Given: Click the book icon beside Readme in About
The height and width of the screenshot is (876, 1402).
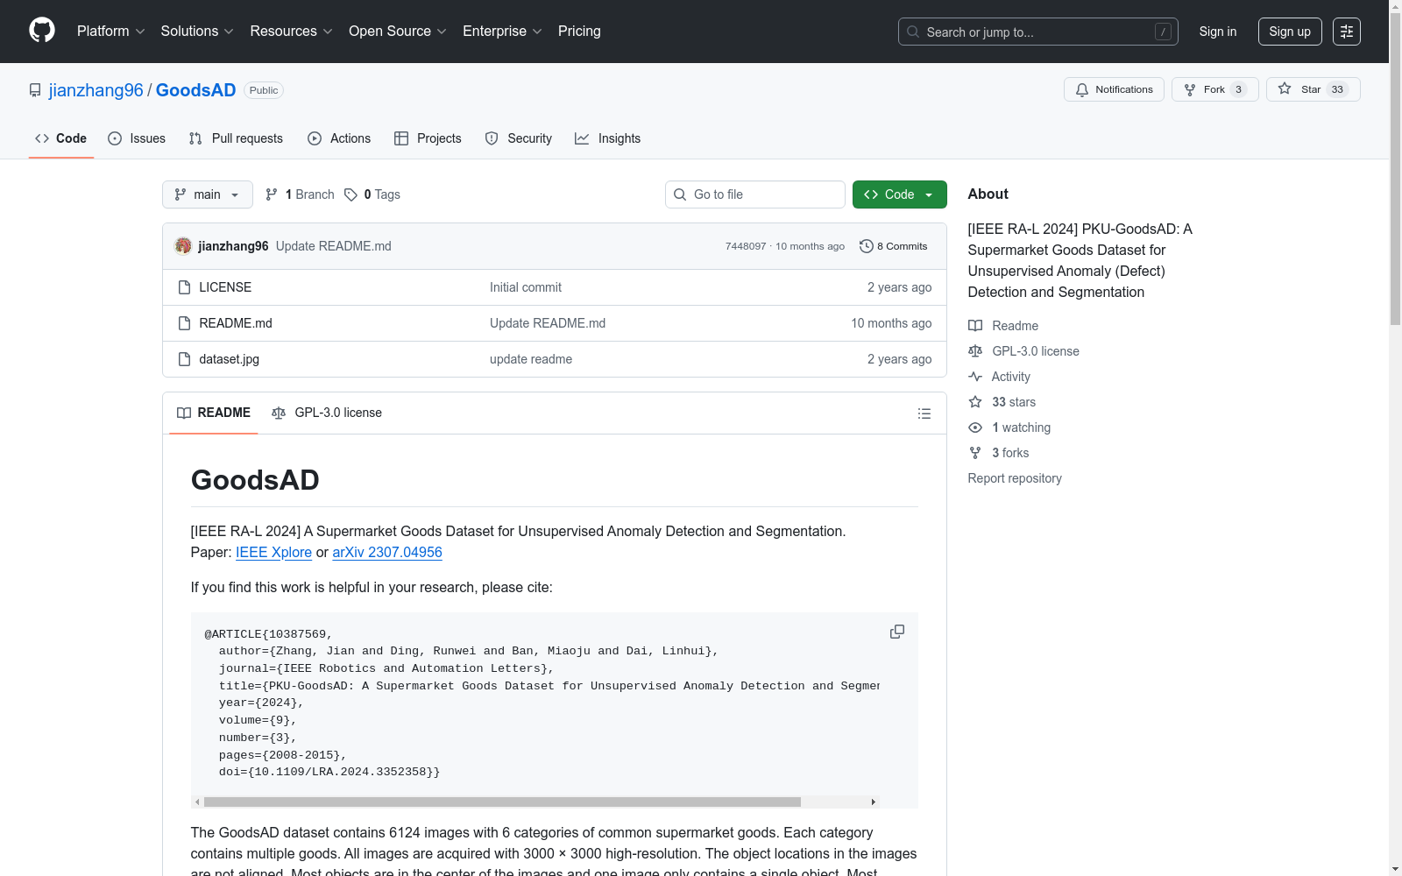Looking at the screenshot, I should pos(975,326).
